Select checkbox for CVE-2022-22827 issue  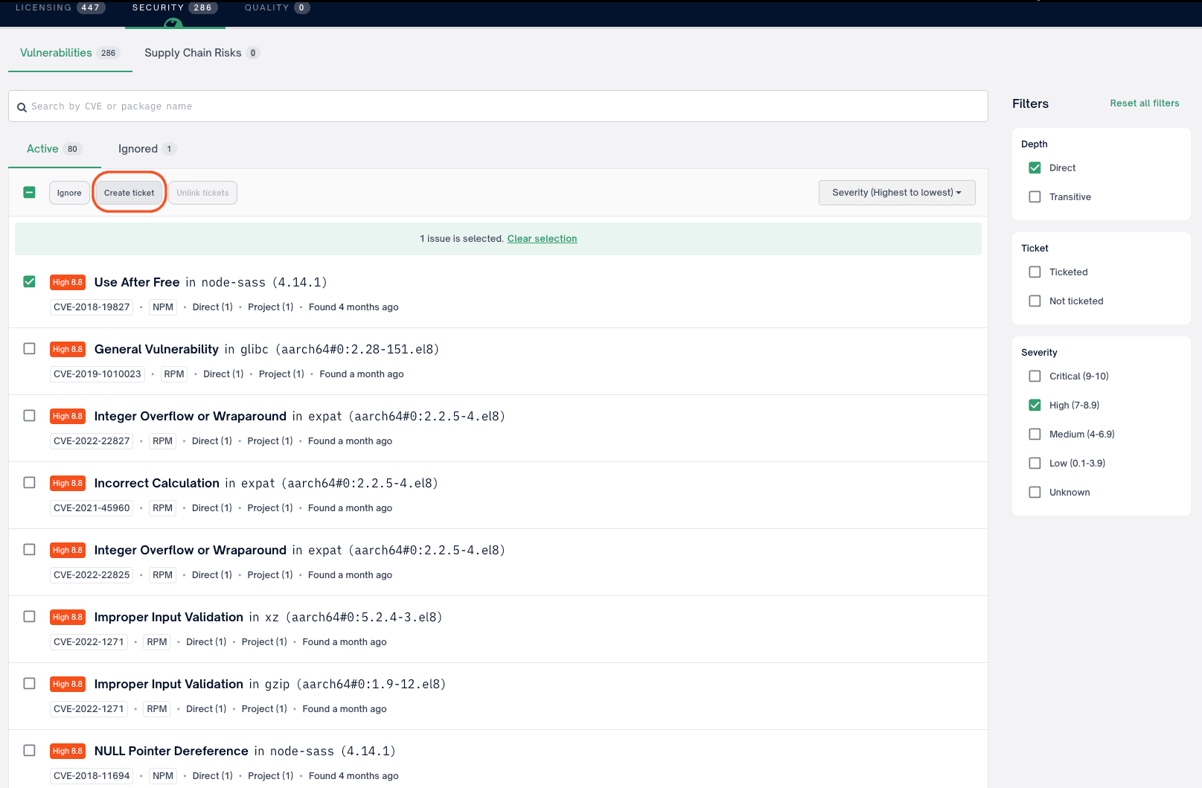29,415
